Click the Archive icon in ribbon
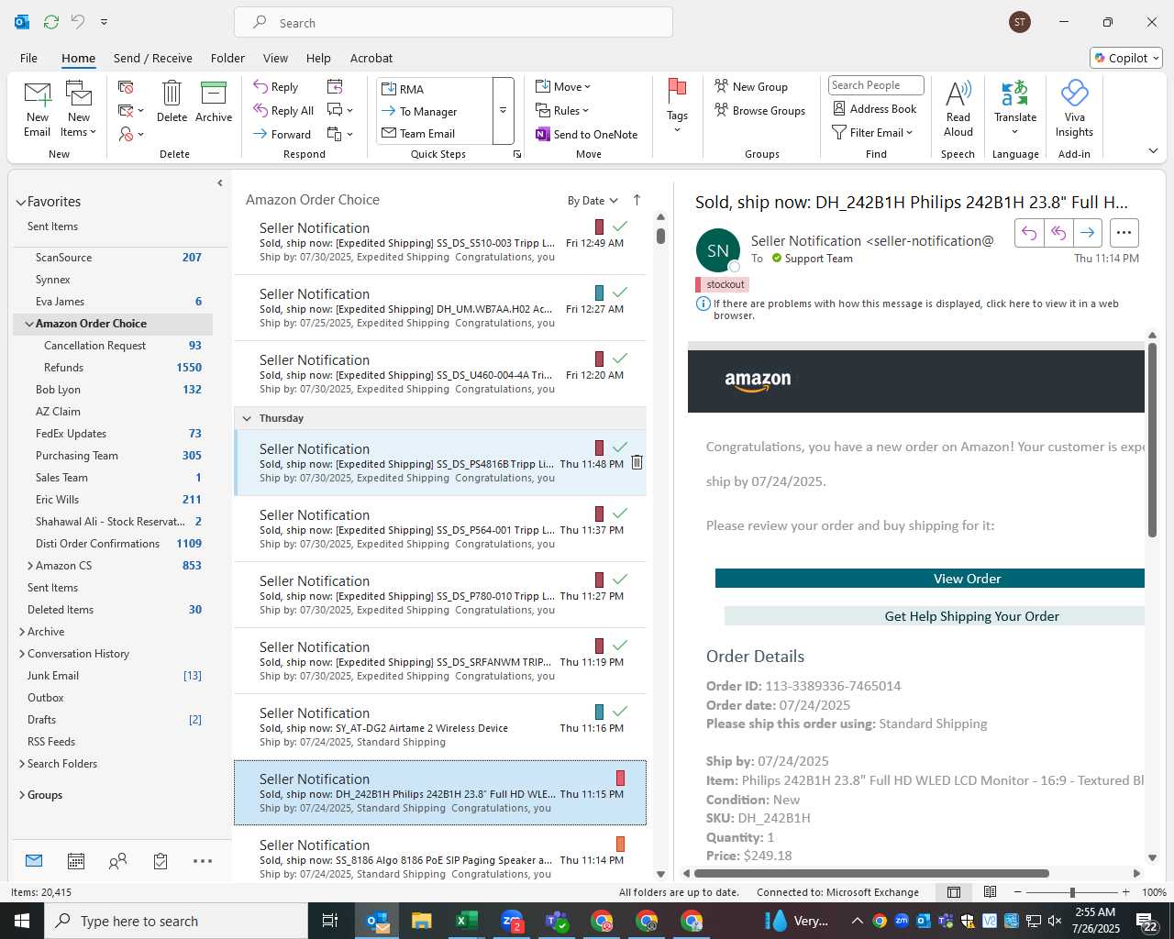1174x939 pixels. (x=214, y=94)
